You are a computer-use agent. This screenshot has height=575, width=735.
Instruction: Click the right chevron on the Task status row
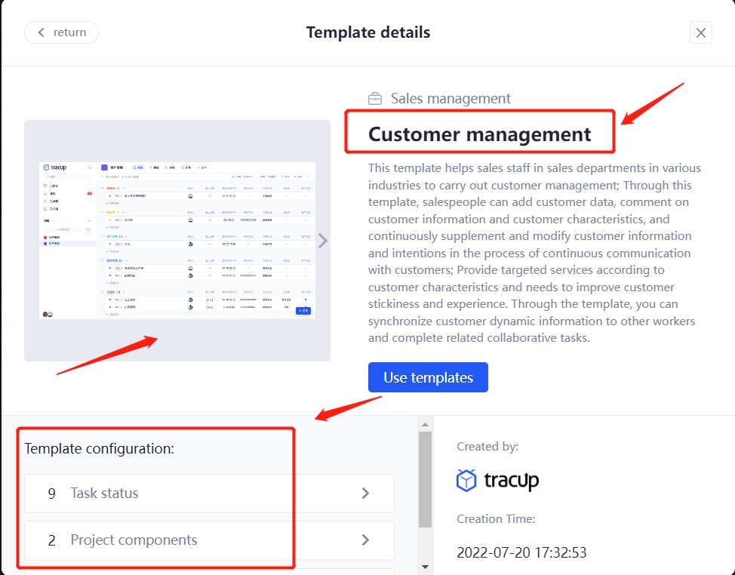[x=365, y=493]
